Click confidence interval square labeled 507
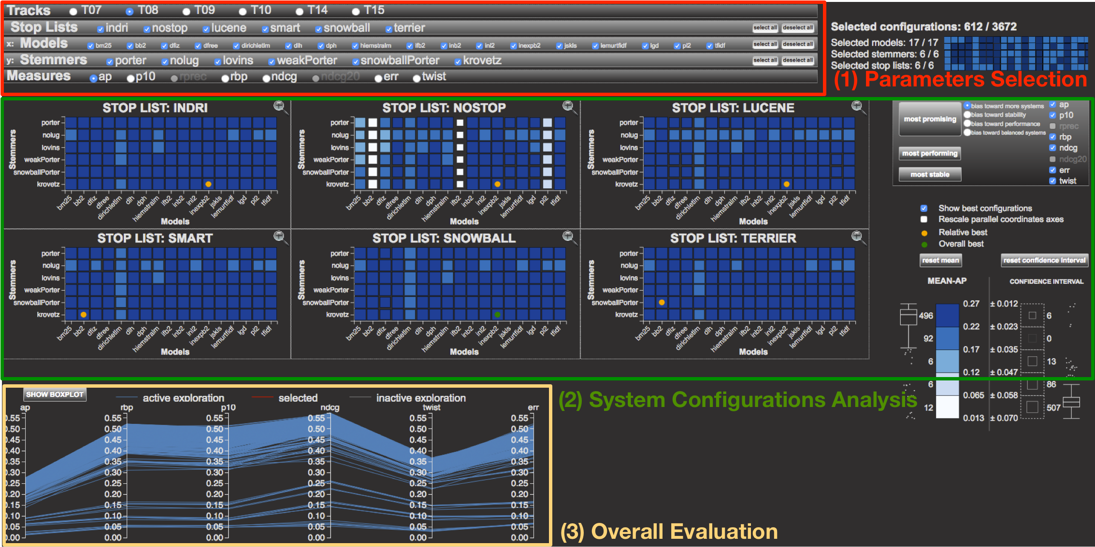Viewport: 1095px width, 547px height. click(1032, 407)
